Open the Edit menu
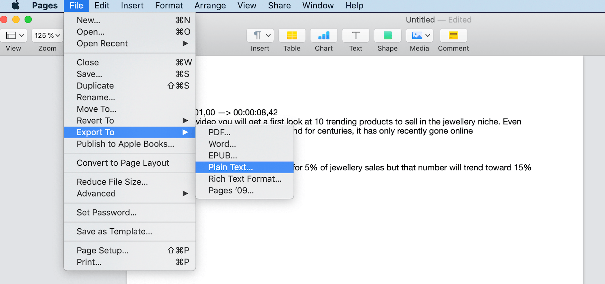605x284 pixels. pyautogui.click(x=102, y=6)
